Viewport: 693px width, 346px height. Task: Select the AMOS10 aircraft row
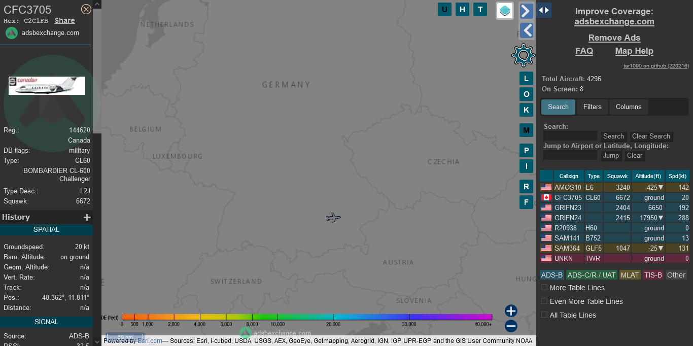pyautogui.click(x=614, y=187)
